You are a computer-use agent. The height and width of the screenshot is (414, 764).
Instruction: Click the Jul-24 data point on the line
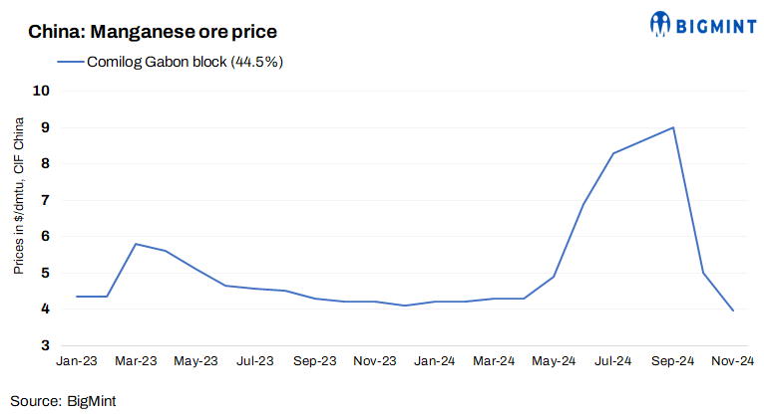613,153
